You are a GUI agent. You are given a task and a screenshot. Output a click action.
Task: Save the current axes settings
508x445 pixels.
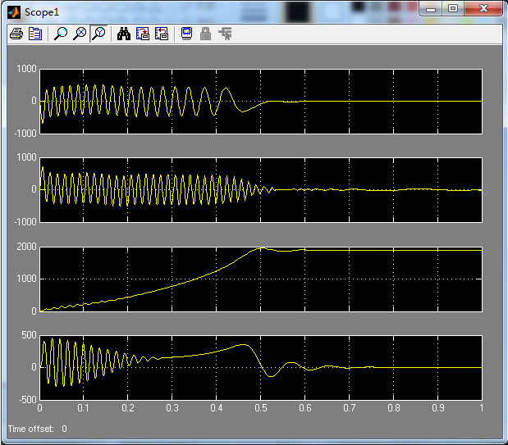[x=142, y=34]
